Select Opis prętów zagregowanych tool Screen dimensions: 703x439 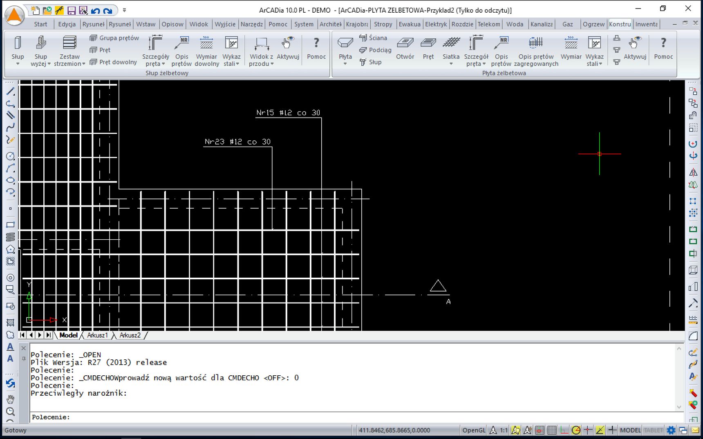pyautogui.click(x=536, y=51)
